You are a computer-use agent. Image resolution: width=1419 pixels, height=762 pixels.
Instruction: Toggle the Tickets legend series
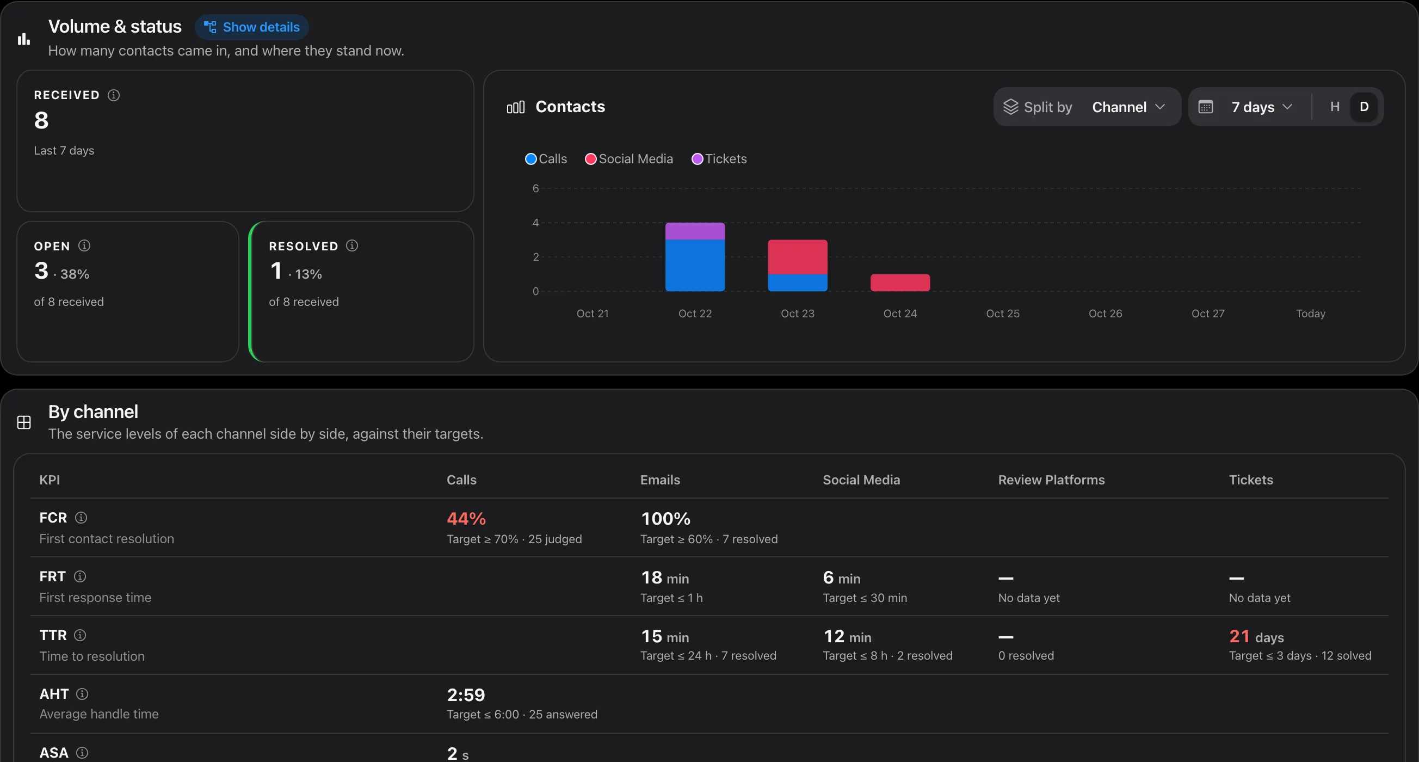pyautogui.click(x=719, y=159)
